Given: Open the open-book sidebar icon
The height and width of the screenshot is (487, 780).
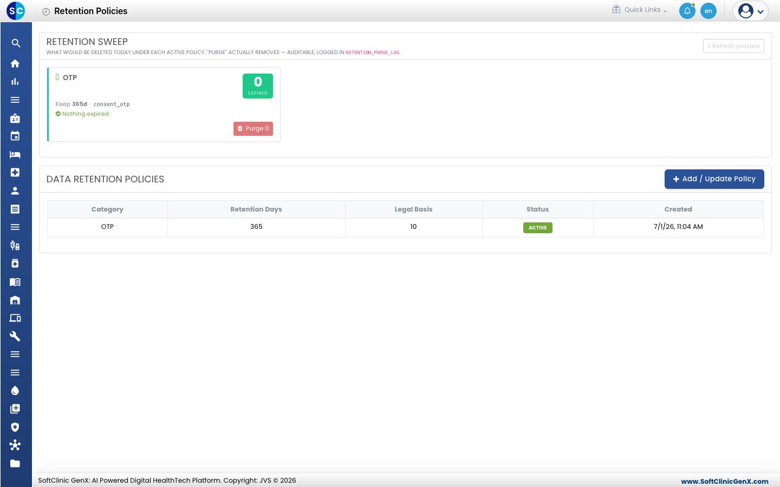Looking at the screenshot, I should (x=15, y=282).
